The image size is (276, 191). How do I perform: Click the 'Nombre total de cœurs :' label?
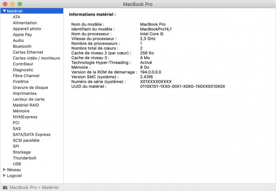point(95,48)
